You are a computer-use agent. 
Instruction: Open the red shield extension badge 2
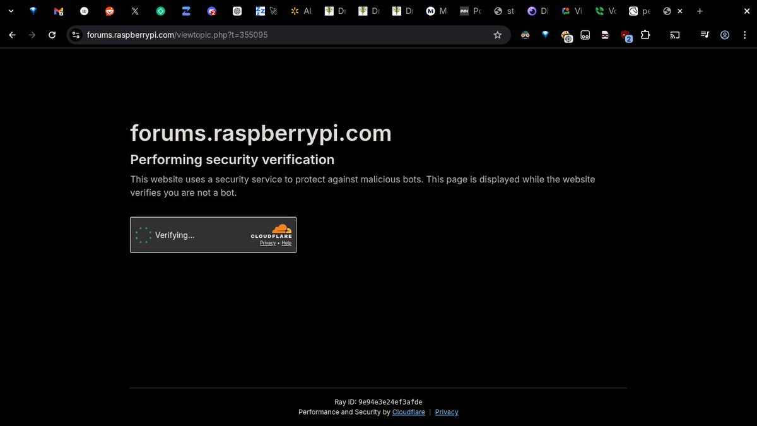coord(626,36)
